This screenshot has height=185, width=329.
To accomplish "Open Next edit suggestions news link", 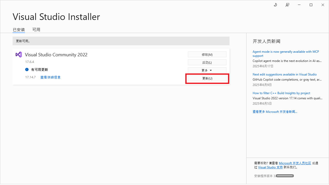I will click(x=285, y=74).
